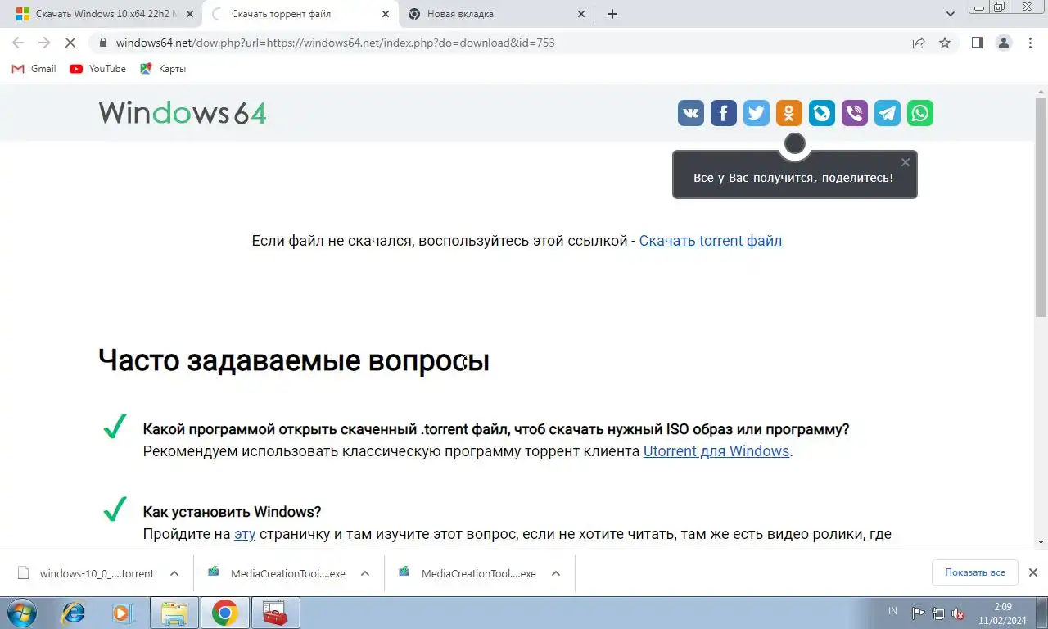Close the 'Скачать торрент файл' tab
The width and height of the screenshot is (1048, 629).
pos(386,14)
